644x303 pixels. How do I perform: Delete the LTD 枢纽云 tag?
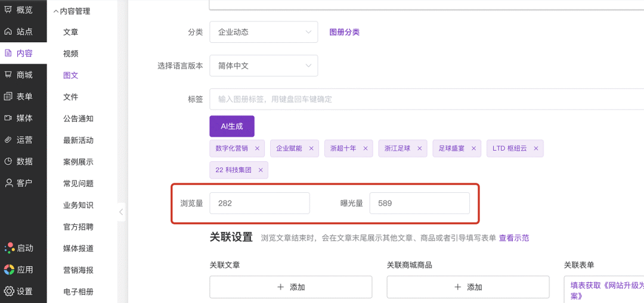pos(536,148)
